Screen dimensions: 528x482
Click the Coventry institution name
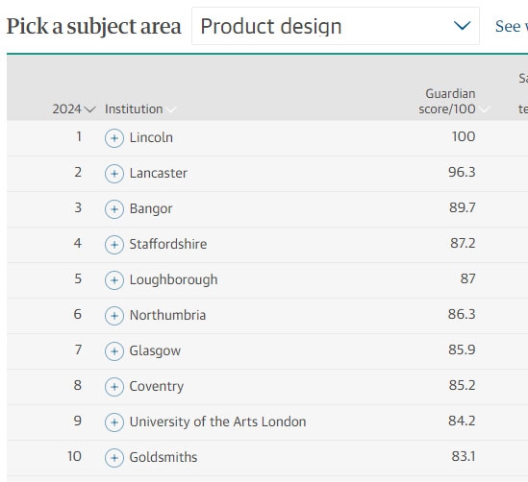click(157, 387)
